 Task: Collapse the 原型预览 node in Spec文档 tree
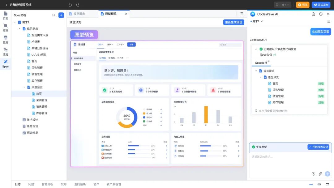[x=24, y=87]
